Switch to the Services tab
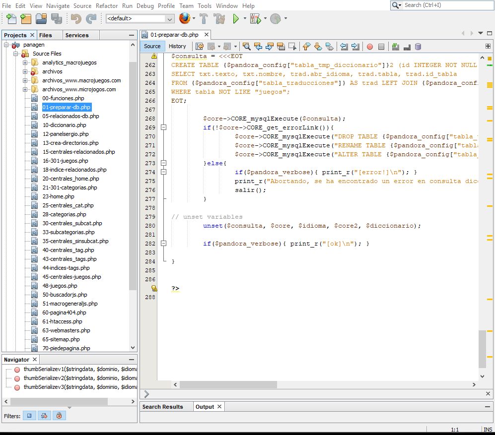This screenshot has width=495, height=435. coord(77,35)
